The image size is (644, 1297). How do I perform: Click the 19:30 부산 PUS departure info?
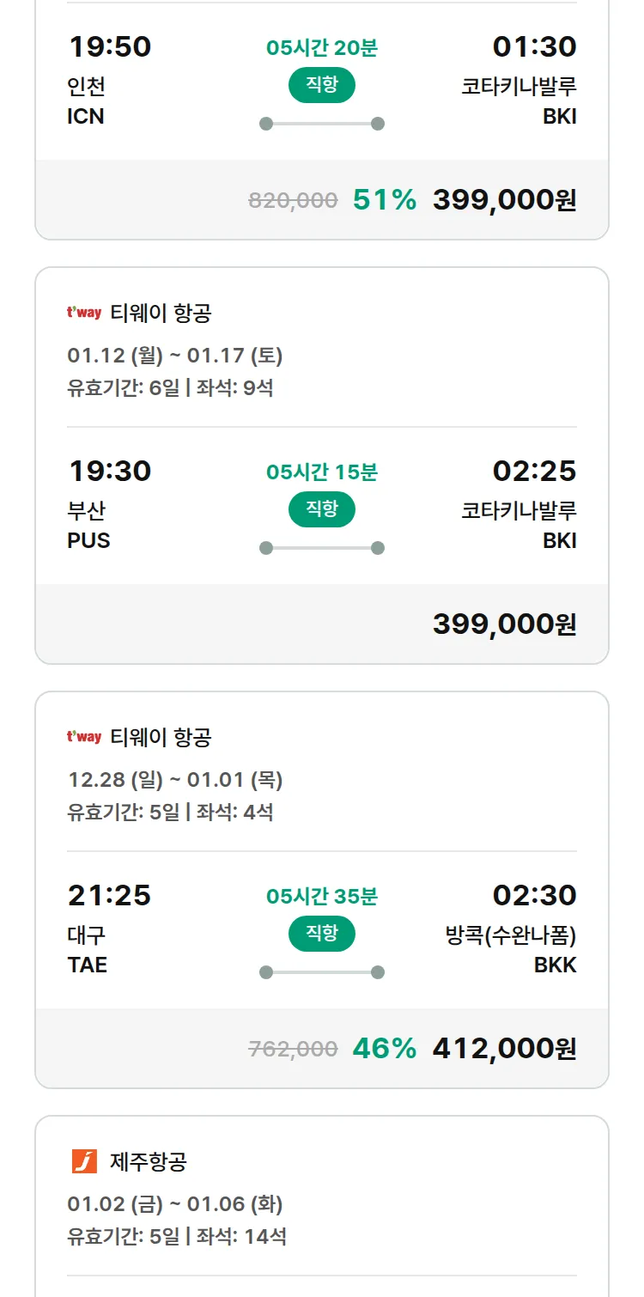tap(109, 505)
